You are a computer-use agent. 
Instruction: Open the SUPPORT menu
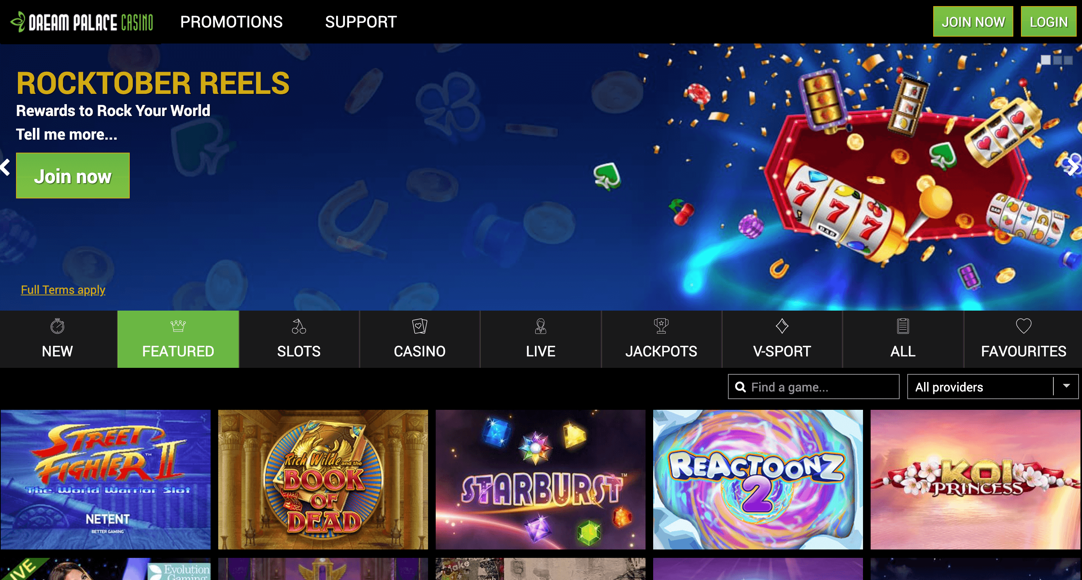click(x=361, y=22)
